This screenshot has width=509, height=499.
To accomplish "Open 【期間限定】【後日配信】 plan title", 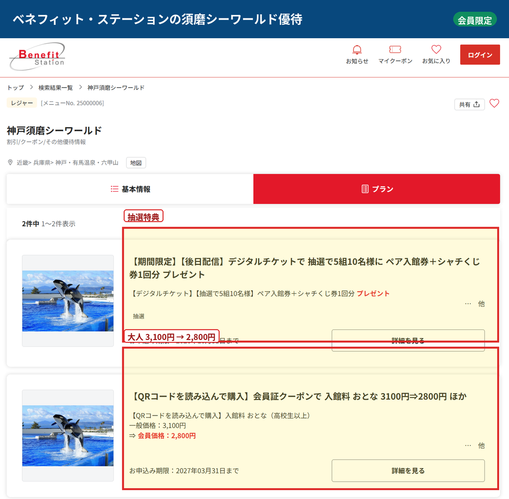I will tap(305, 268).
